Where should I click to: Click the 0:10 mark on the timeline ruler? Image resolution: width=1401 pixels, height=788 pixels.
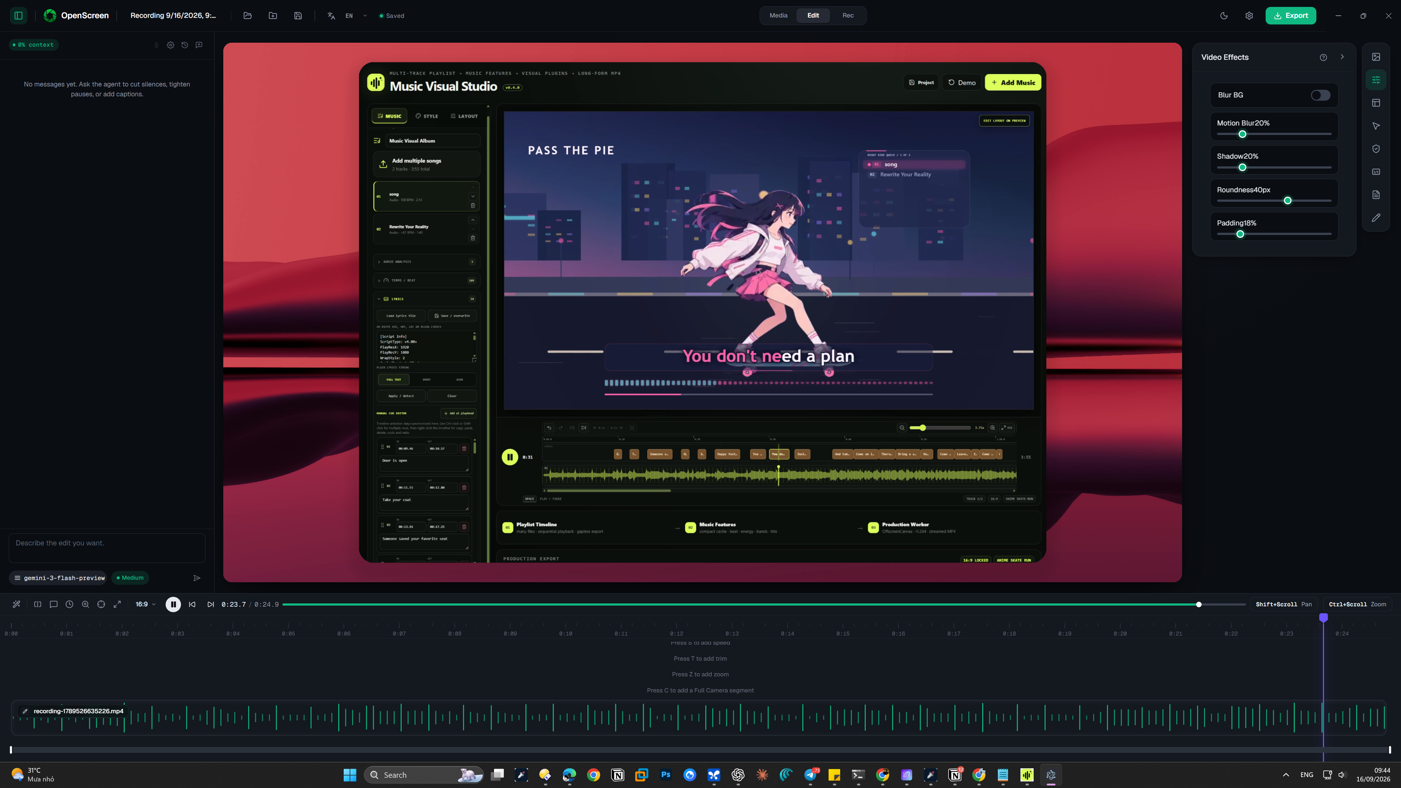pyautogui.click(x=566, y=634)
